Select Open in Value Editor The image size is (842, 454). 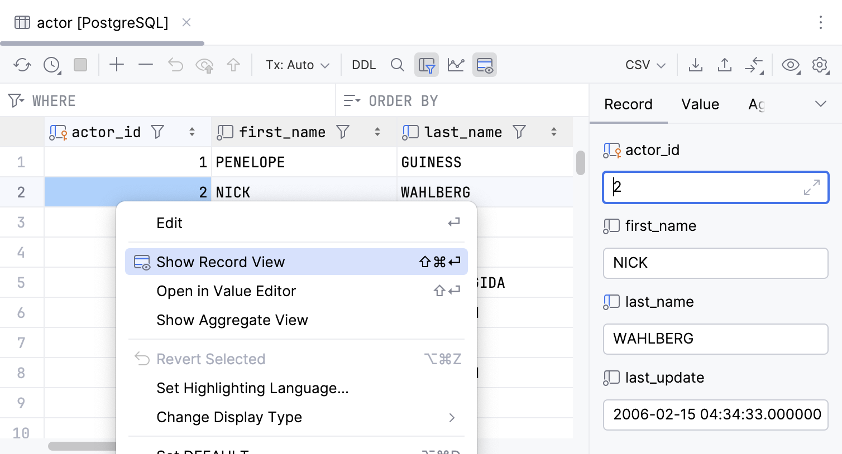(x=226, y=291)
